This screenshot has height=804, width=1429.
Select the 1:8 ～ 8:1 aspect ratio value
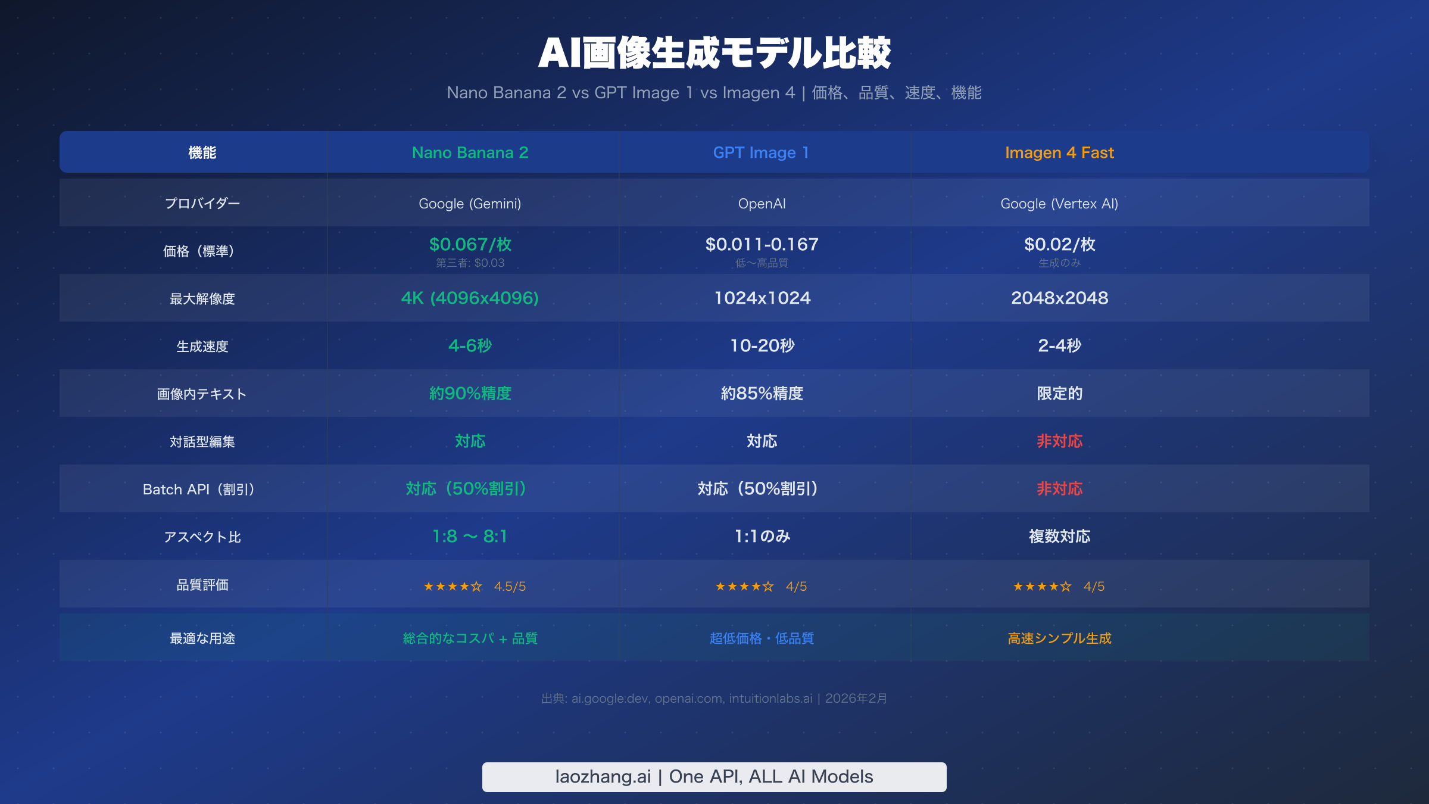470,536
